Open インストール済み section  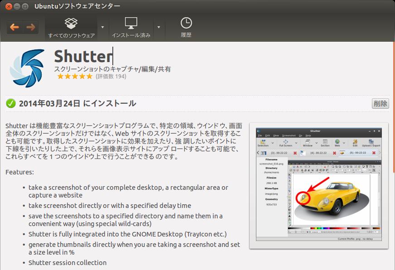point(131,28)
